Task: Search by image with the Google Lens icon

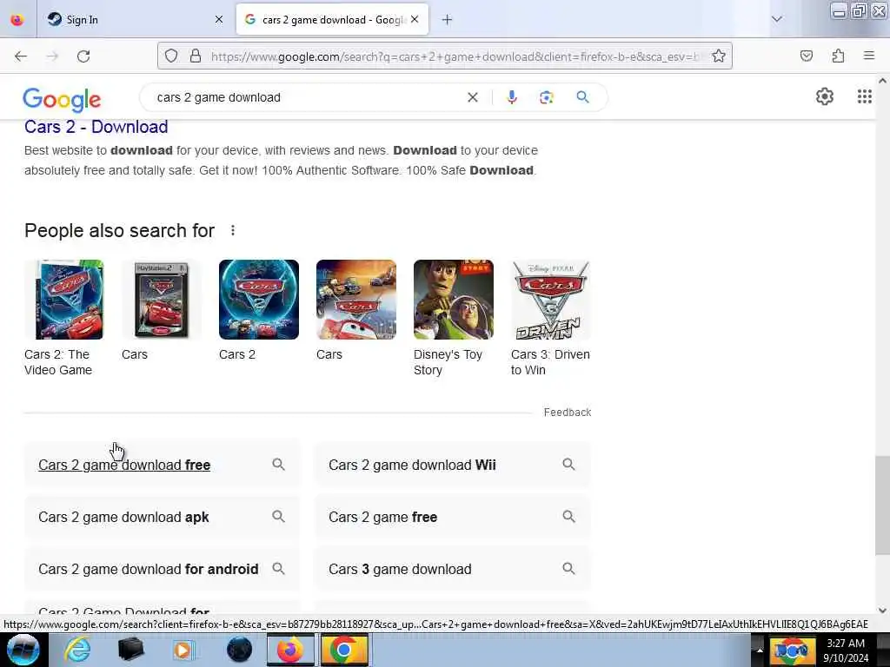Action: click(546, 97)
